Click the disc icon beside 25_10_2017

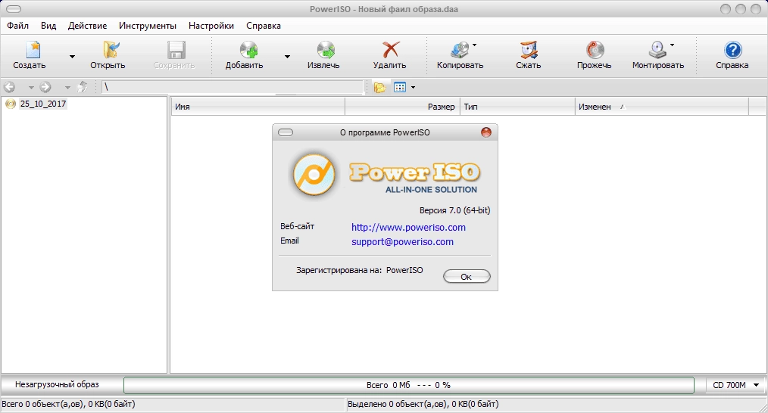tap(11, 104)
